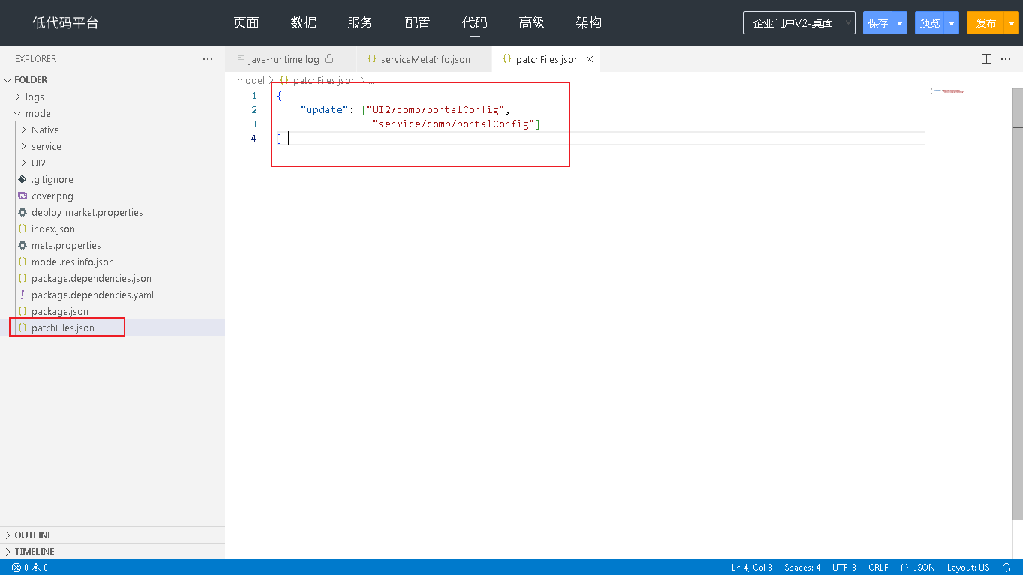Click the 预览 button
The width and height of the screenshot is (1023, 575).
pos(930,23)
